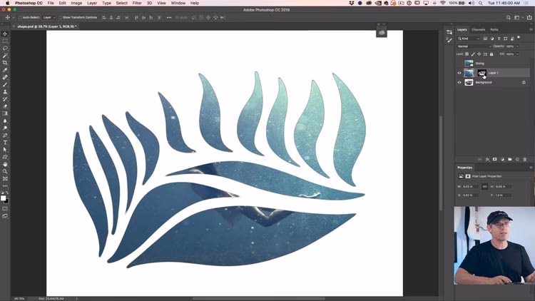Screen dimensions: 535x301
Task: Open the Filter menu
Action: 137,3
